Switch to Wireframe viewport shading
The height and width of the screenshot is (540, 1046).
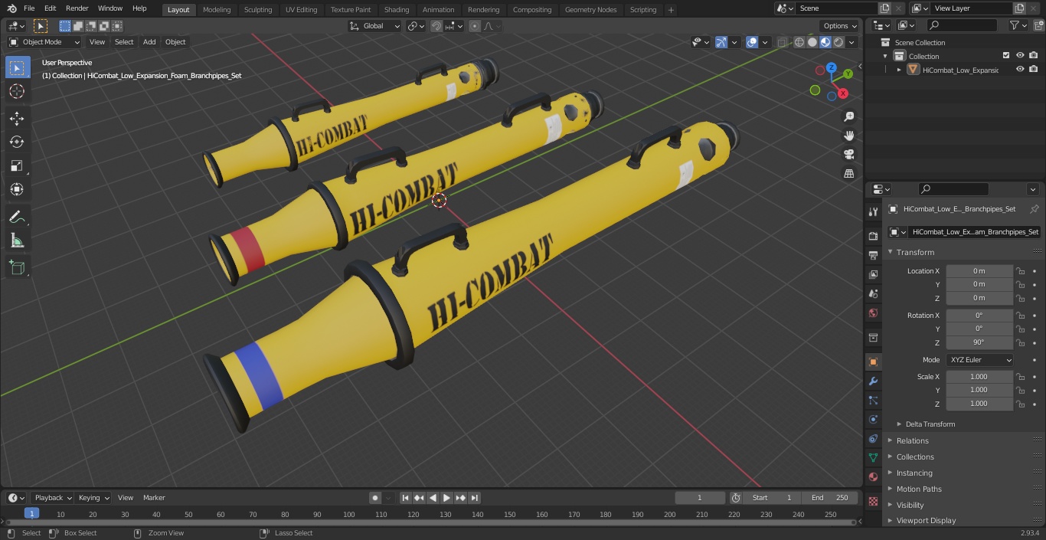coord(799,42)
